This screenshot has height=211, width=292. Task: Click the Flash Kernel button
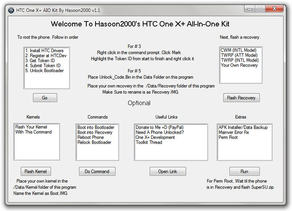point(36,171)
